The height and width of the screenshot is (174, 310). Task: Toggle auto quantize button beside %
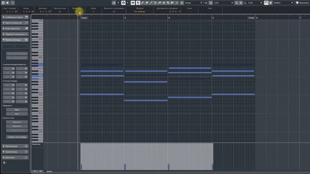point(241,3)
